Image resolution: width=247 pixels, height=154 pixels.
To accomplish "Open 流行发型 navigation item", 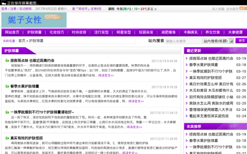I will coord(101,32).
